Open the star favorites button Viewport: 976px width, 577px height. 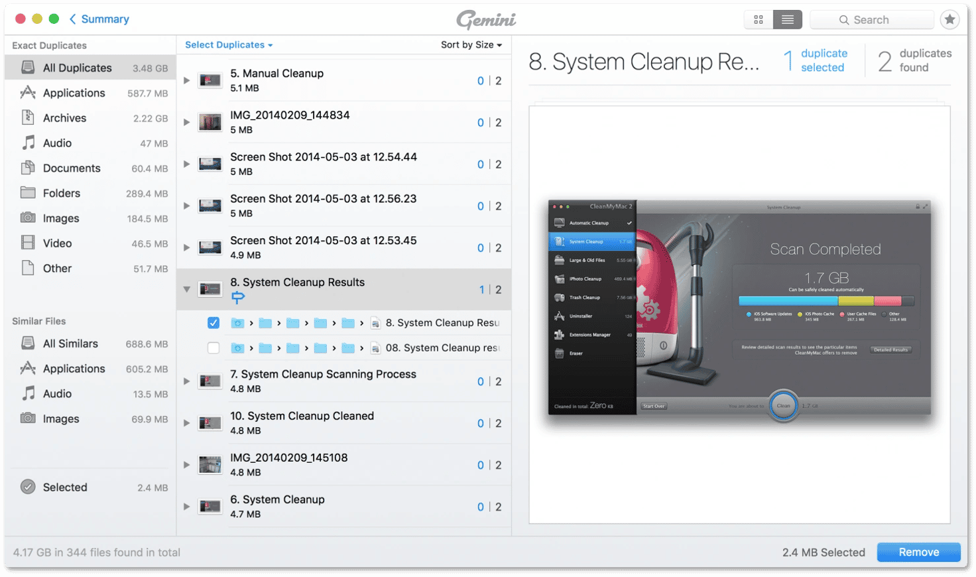[950, 20]
